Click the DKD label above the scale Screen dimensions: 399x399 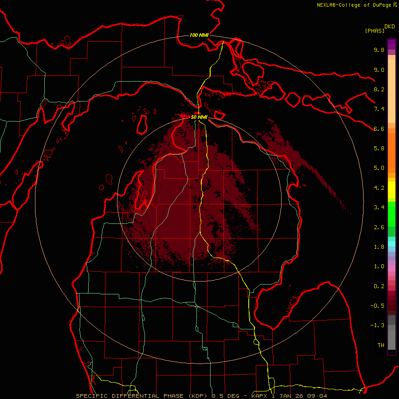click(x=390, y=27)
